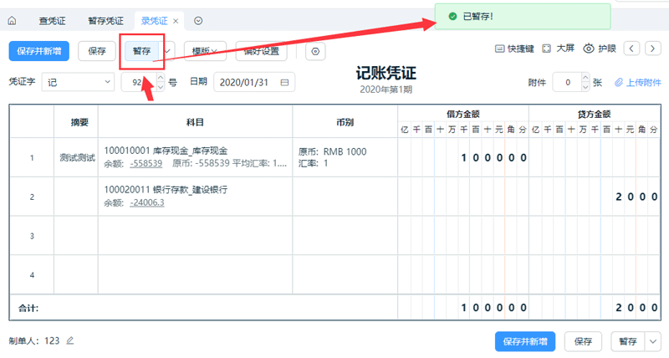The image size is (669, 358).
Task: Select row number 4
Action: [32, 275]
